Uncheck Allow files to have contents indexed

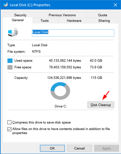pyautogui.click(x=9, y=129)
